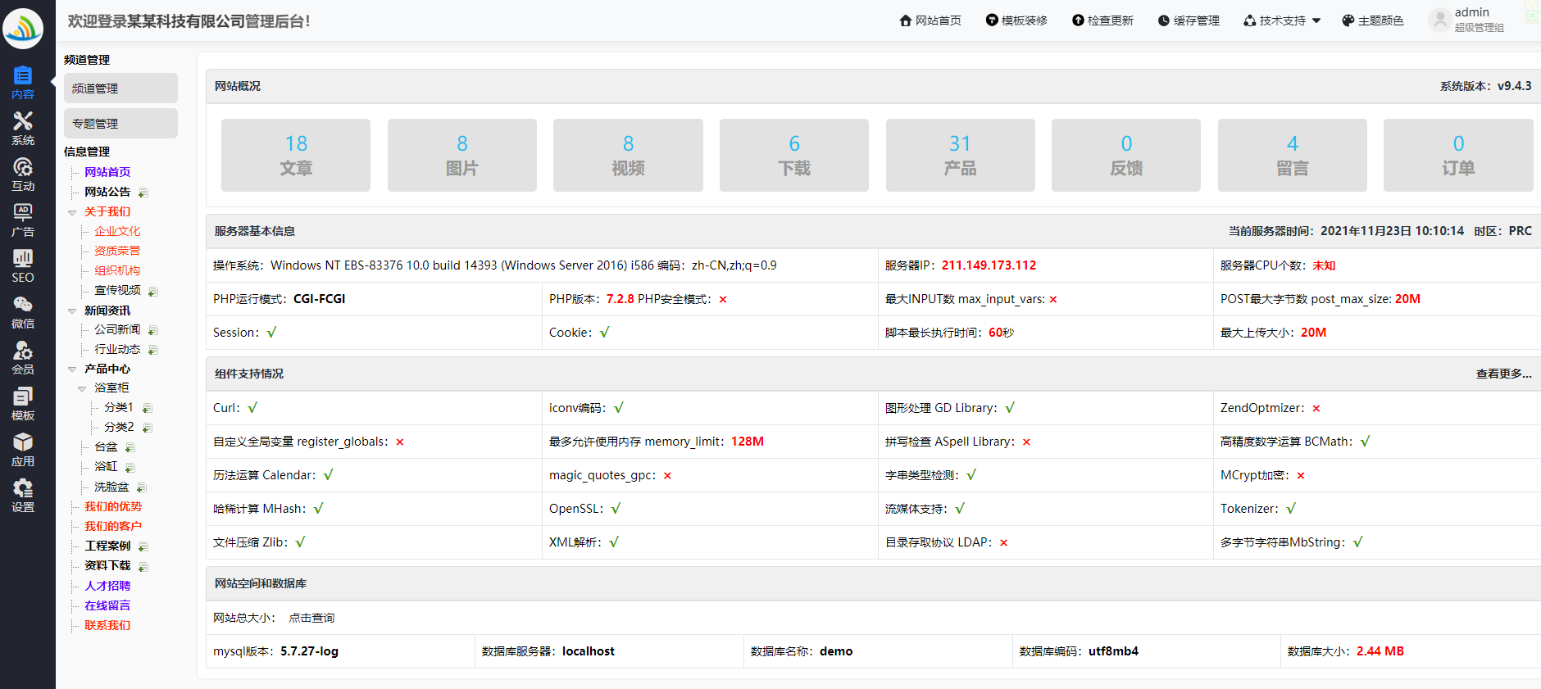1541x689 pixels.
Task: Select the 广告 (Ads) sidebar icon
Action: pos(23,220)
